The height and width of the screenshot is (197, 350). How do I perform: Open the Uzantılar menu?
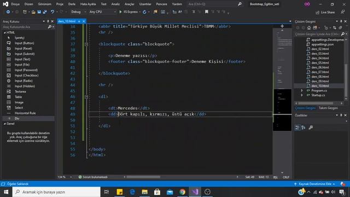click(145, 4)
